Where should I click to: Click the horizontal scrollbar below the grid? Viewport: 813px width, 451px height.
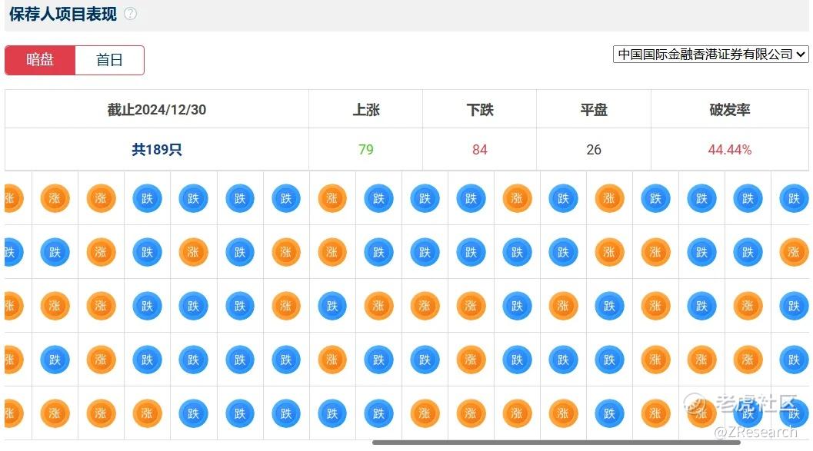pos(555,443)
